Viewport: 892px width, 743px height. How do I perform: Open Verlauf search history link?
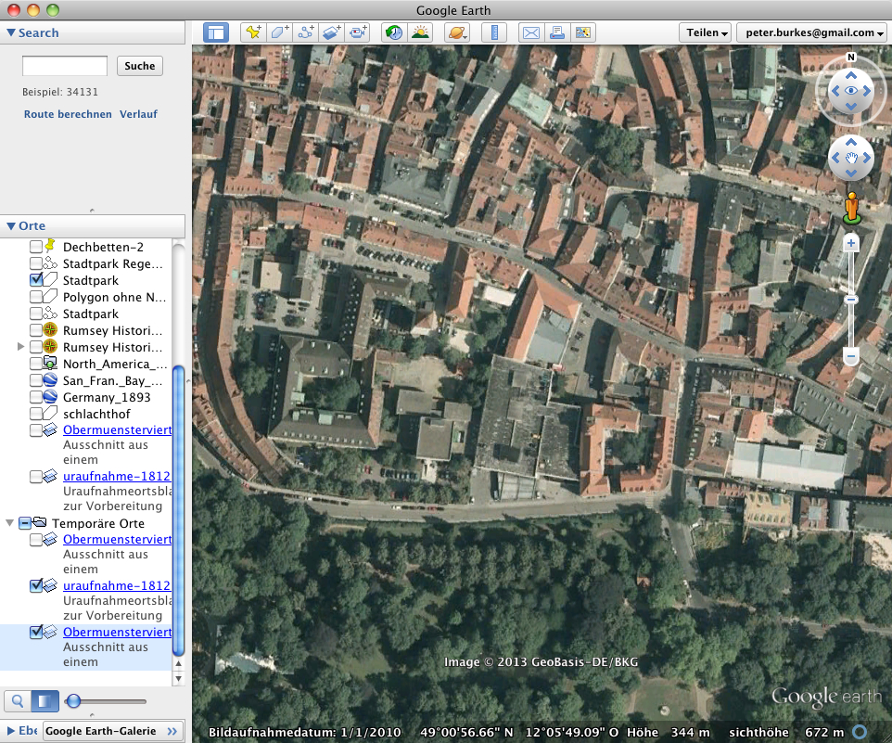[138, 114]
